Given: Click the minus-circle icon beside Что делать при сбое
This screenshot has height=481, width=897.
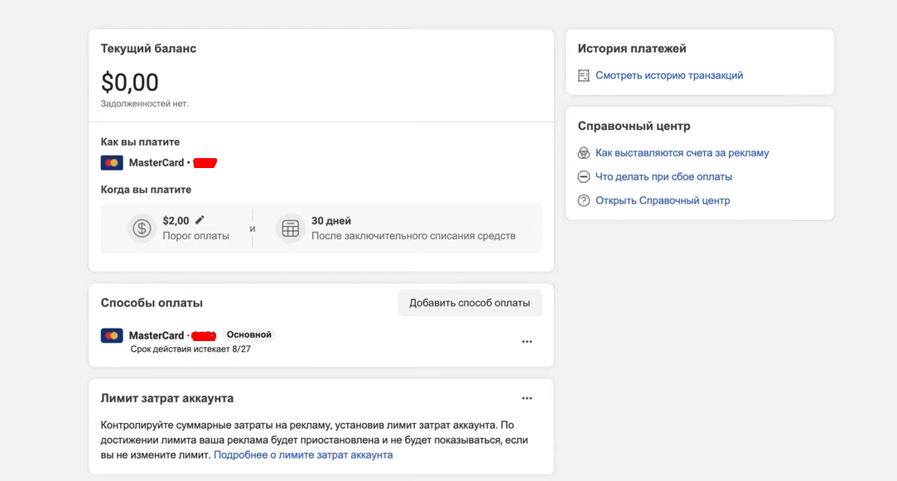Looking at the screenshot, I should (584, 177).
